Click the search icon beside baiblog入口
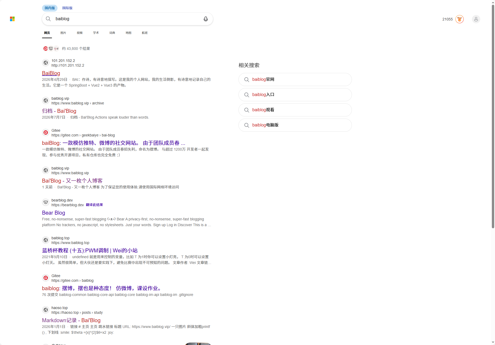 pos(247,95)
